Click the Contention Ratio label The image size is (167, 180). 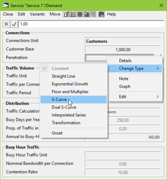click(22, 172)
